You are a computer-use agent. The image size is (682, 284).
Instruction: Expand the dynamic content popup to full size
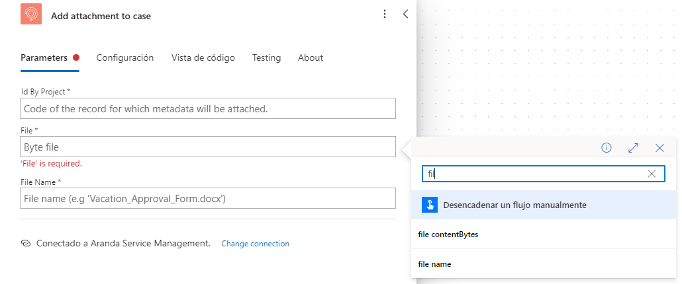(x=633, y=148)
